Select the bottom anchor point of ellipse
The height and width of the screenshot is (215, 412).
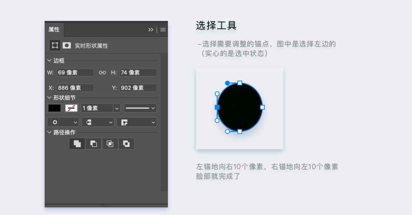coord(240,131)
